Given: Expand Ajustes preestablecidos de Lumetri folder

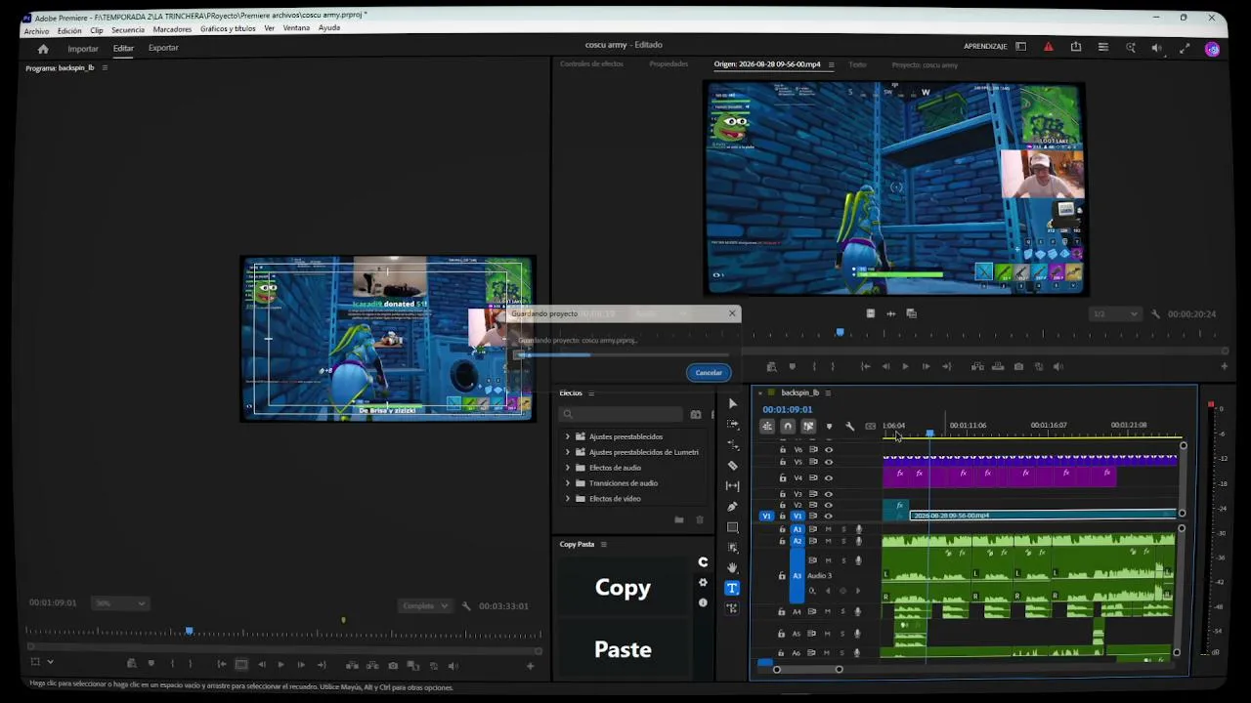Looking at the screenshot, I should coord(568,452).
